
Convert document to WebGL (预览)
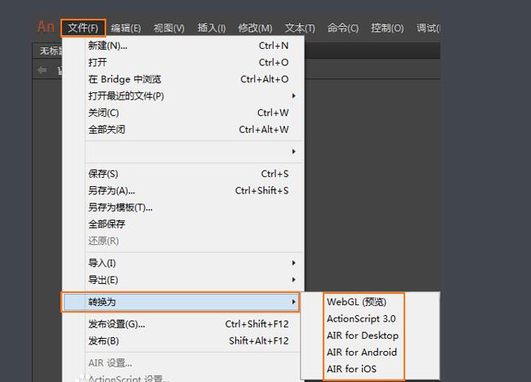[370, 302]
